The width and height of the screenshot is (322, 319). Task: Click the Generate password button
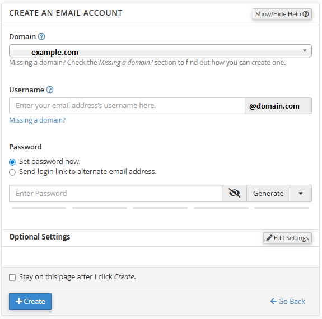(268, 193)
